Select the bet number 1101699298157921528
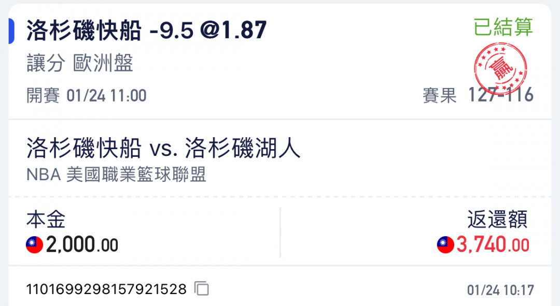Image resolution: width=560 pixels, height=306 pixels. pos(106,289)
